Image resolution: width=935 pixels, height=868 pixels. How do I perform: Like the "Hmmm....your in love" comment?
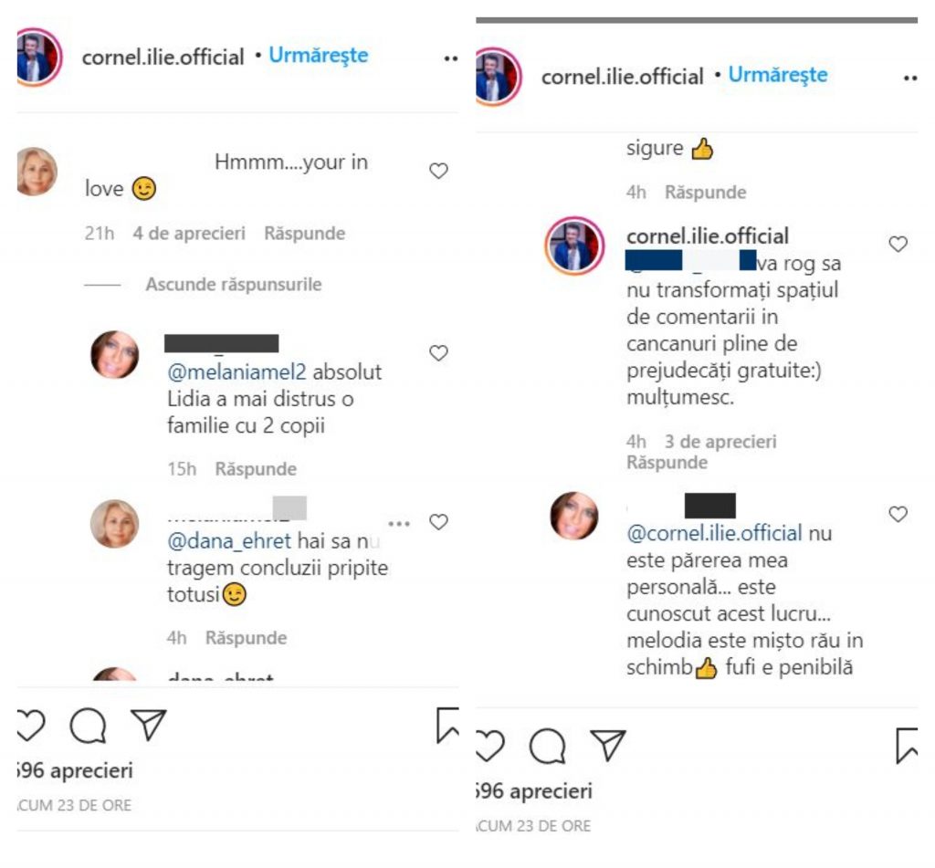pos(438,171)
